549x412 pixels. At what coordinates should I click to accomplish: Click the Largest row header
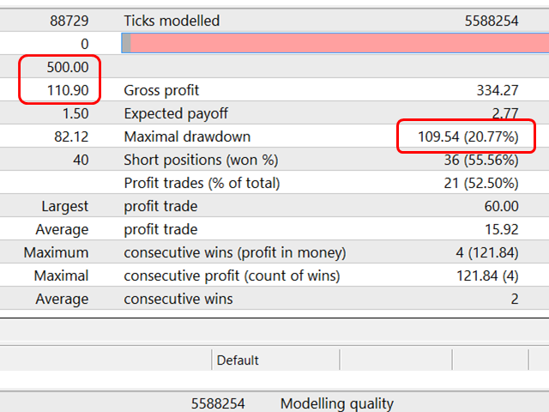pos(65,206)
